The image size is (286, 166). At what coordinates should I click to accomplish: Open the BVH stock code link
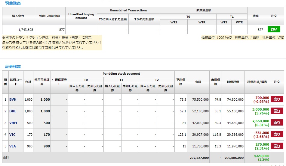13,99
